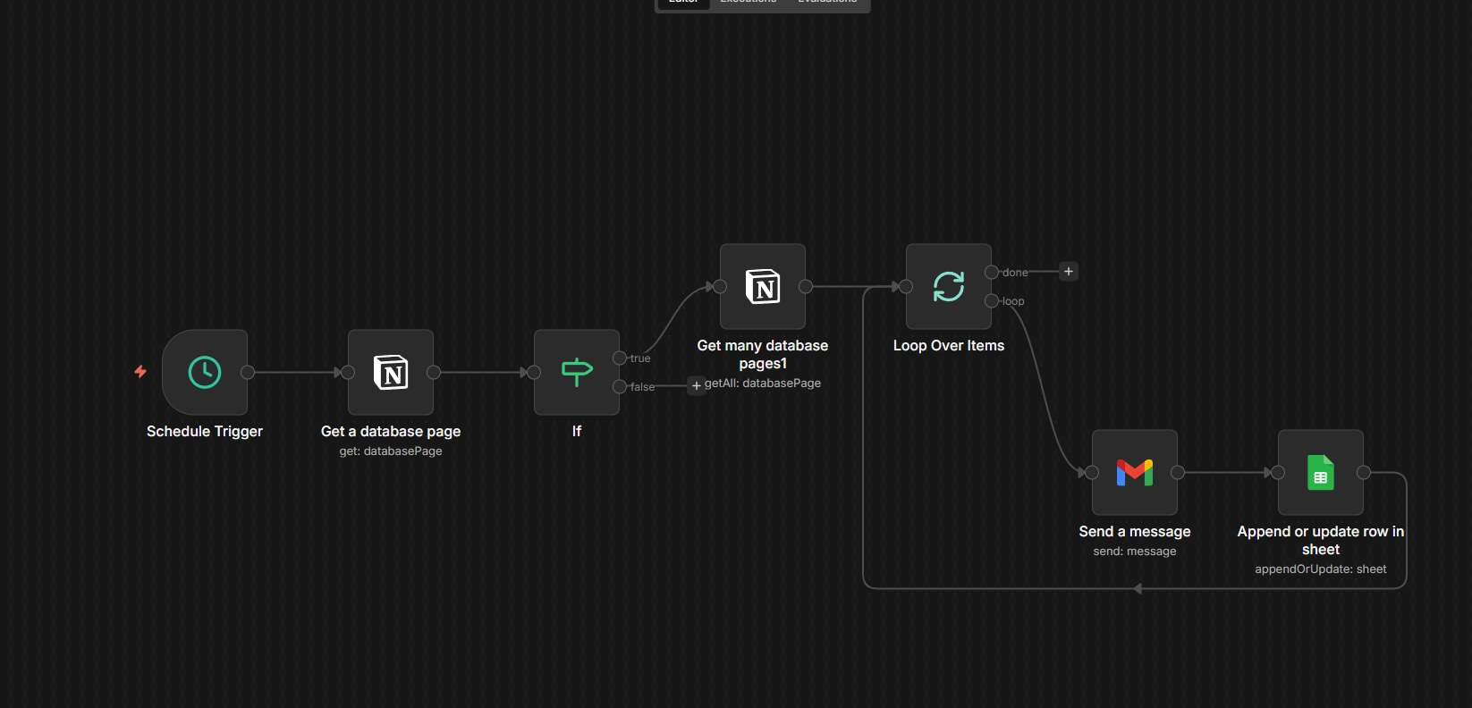Open the Get a database page Notion node
1472x708 pixels.
coord(391,372)
